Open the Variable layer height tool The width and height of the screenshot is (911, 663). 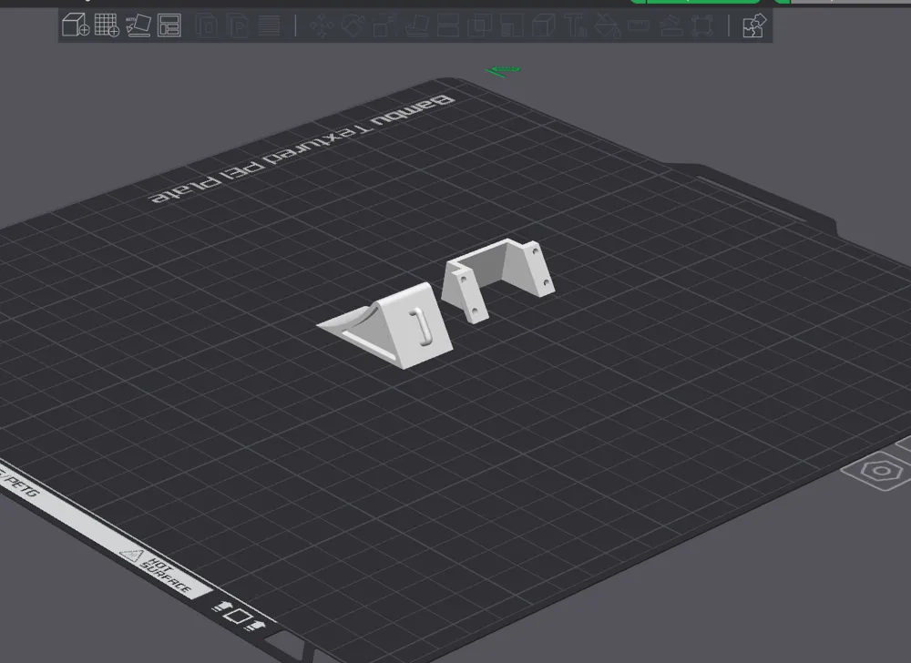coord(269,25)
